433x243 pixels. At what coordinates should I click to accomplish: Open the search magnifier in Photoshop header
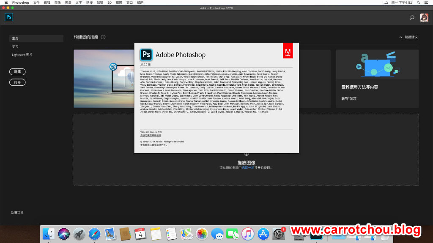412,17
